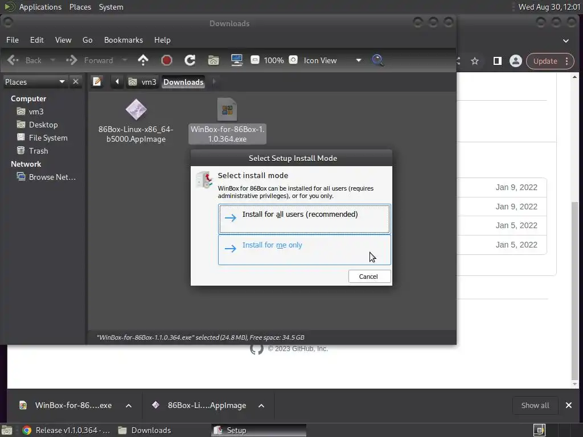Switch to the Chrome Release v1.1.0.364 taskbar item

67,430
